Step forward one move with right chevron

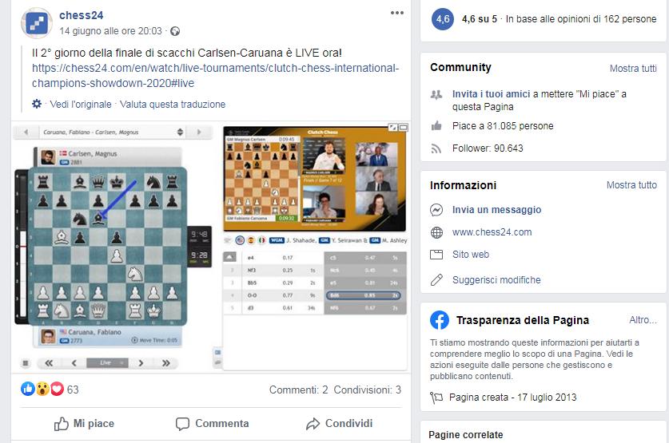tap(141, 363)
